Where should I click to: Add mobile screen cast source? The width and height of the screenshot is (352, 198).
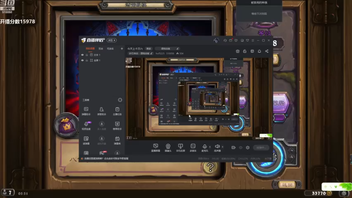click(180, 148)
